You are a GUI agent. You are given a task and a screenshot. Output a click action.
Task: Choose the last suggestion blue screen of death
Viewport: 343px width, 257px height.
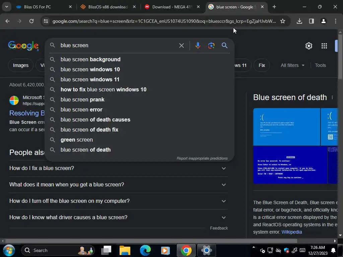(140, 150)
